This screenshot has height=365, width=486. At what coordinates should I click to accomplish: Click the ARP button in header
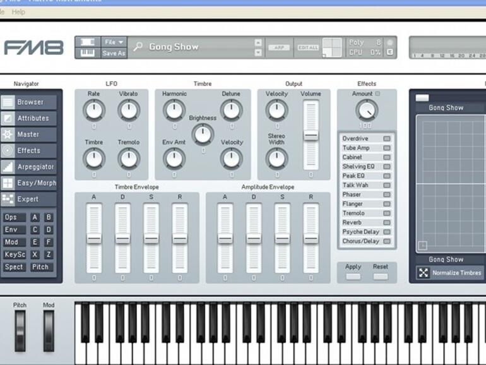[x=279, y=47]
